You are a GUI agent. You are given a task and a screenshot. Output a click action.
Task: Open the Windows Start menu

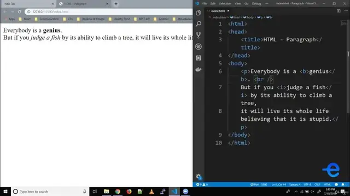click(5, 191)
